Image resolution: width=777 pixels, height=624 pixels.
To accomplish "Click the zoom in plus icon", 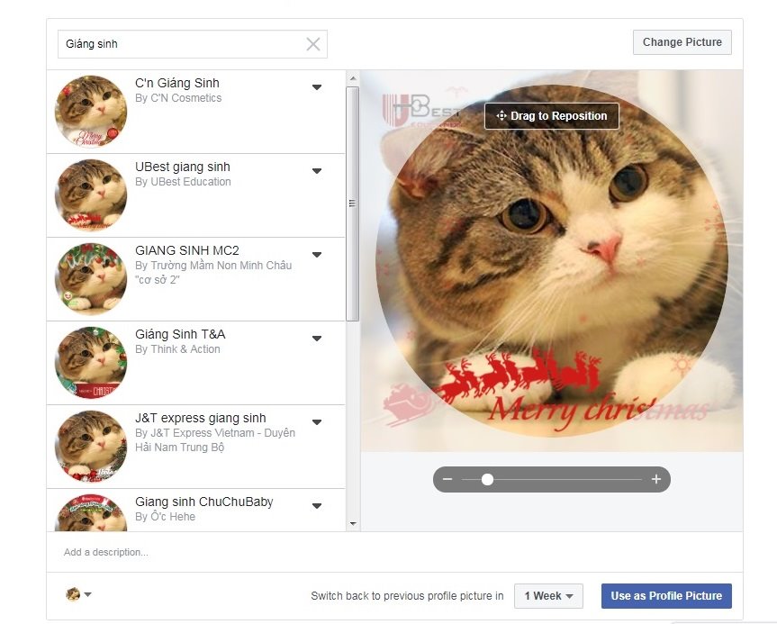I will click(655, 479).
